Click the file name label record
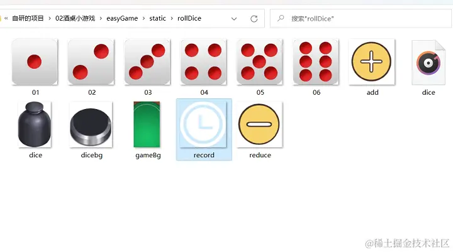Viewport: 453px width, 252px height. (204, 155)
